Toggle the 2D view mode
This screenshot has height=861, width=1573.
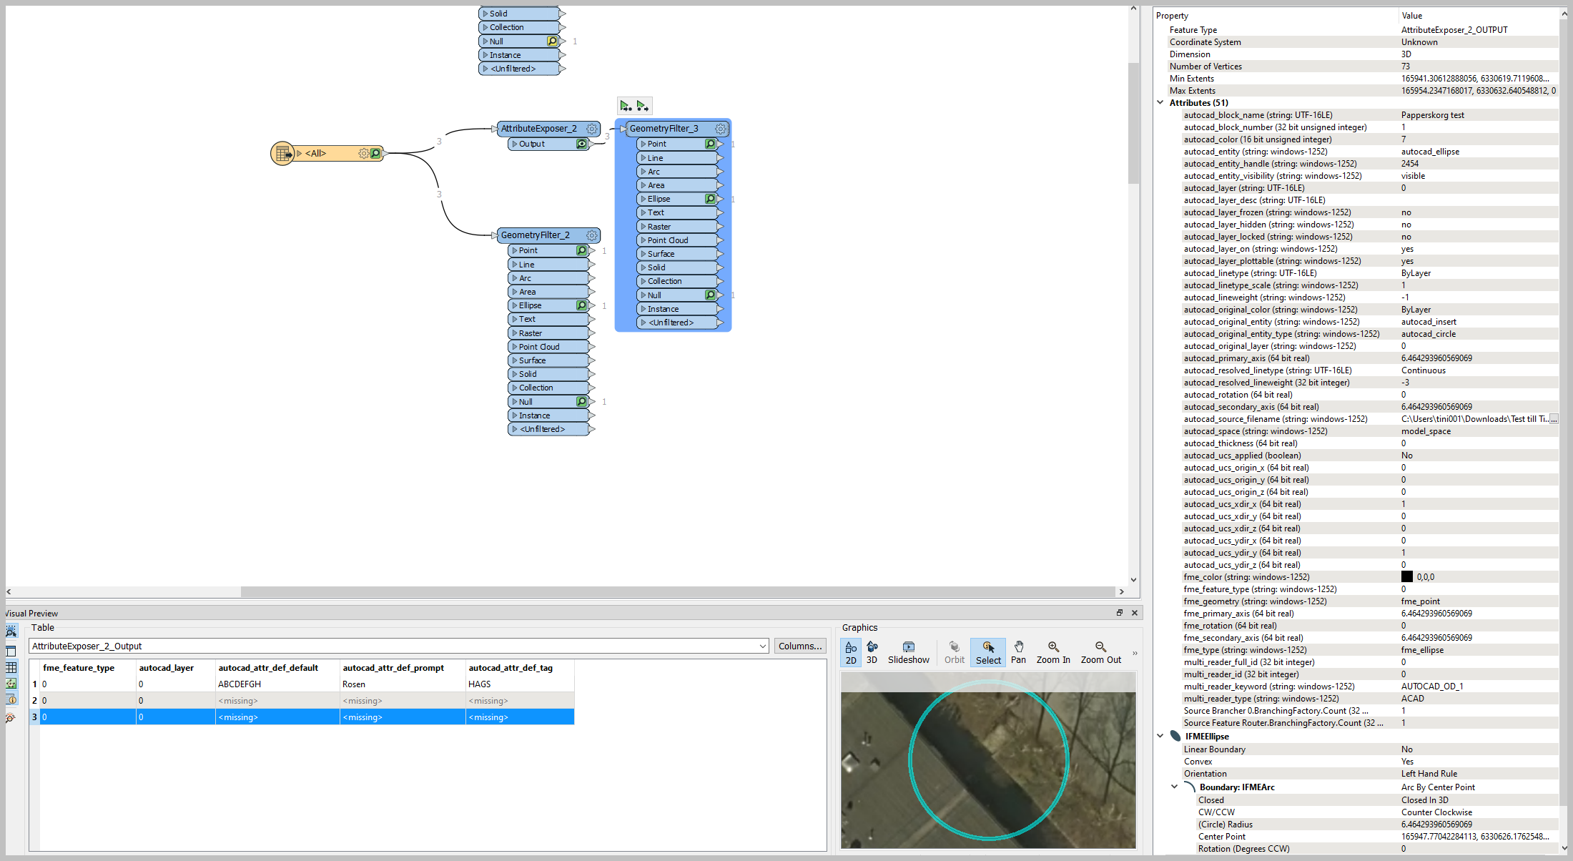pyautogui.click(x=851, y=652)
